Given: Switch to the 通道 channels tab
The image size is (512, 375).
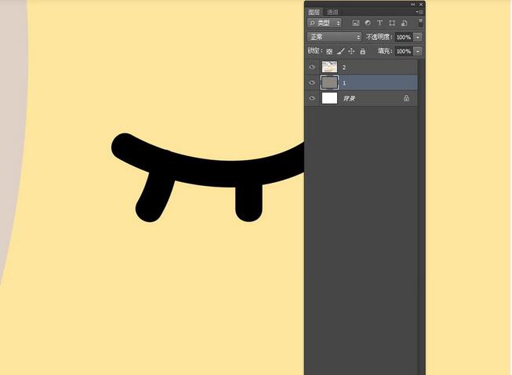Looking at the screenshot, I should point(332,12).
